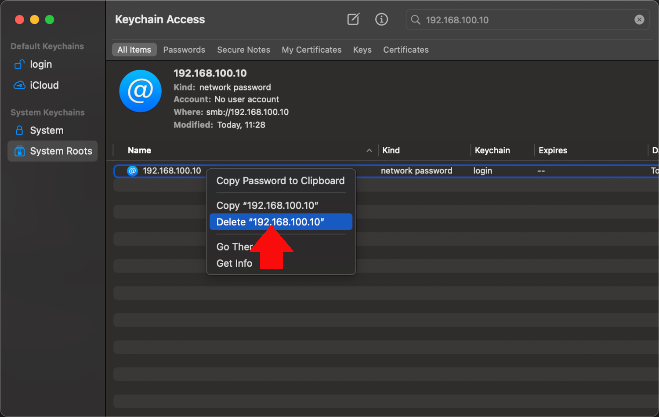Click the large blue @ network password icon
This screenshot has width=659, height=417.
point(140,91)
